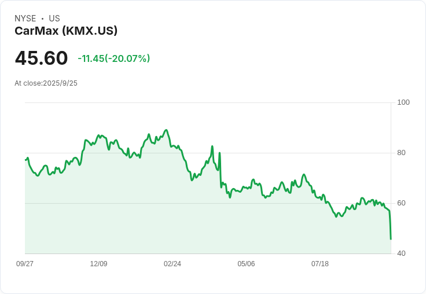Click the 40 price axis label
This screenshot has width=426, height=294.
tap(401, 253)
